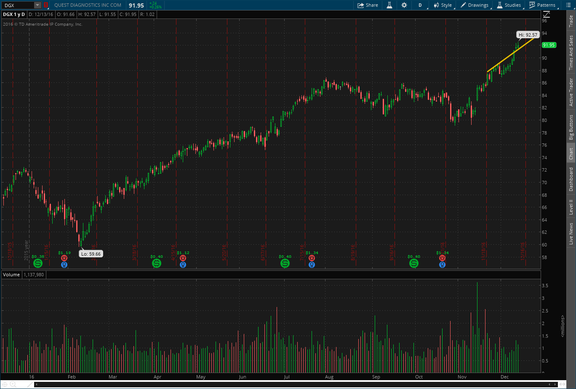Screen dimensions: 576x389
Task: Open the Live News side tab
Action: pos(571,233)
